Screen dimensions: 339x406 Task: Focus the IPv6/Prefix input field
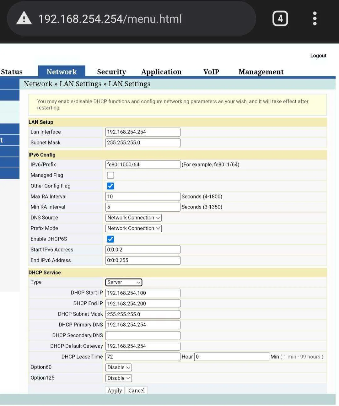143,165
